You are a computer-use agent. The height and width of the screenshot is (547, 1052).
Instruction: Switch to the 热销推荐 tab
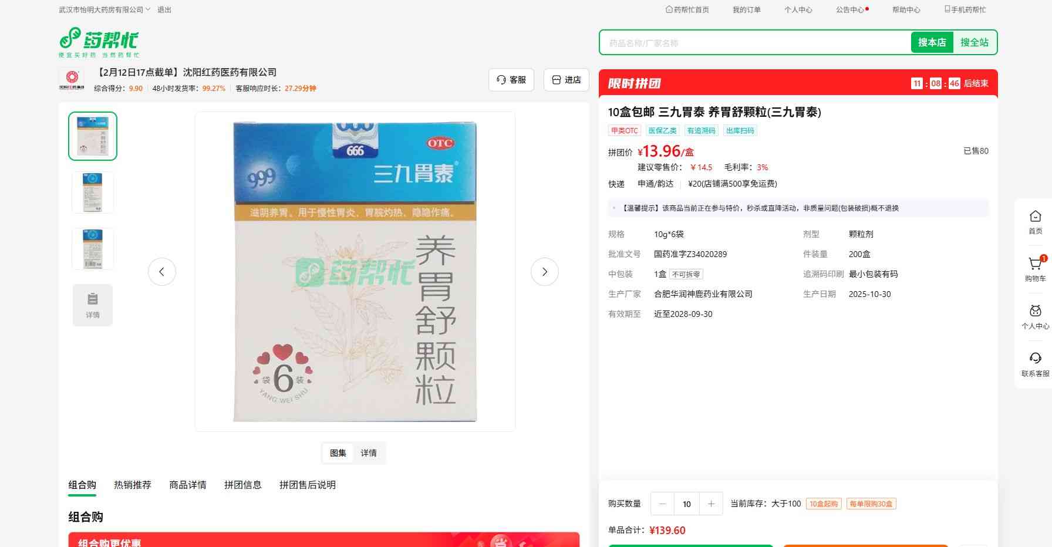click(133, 485)
